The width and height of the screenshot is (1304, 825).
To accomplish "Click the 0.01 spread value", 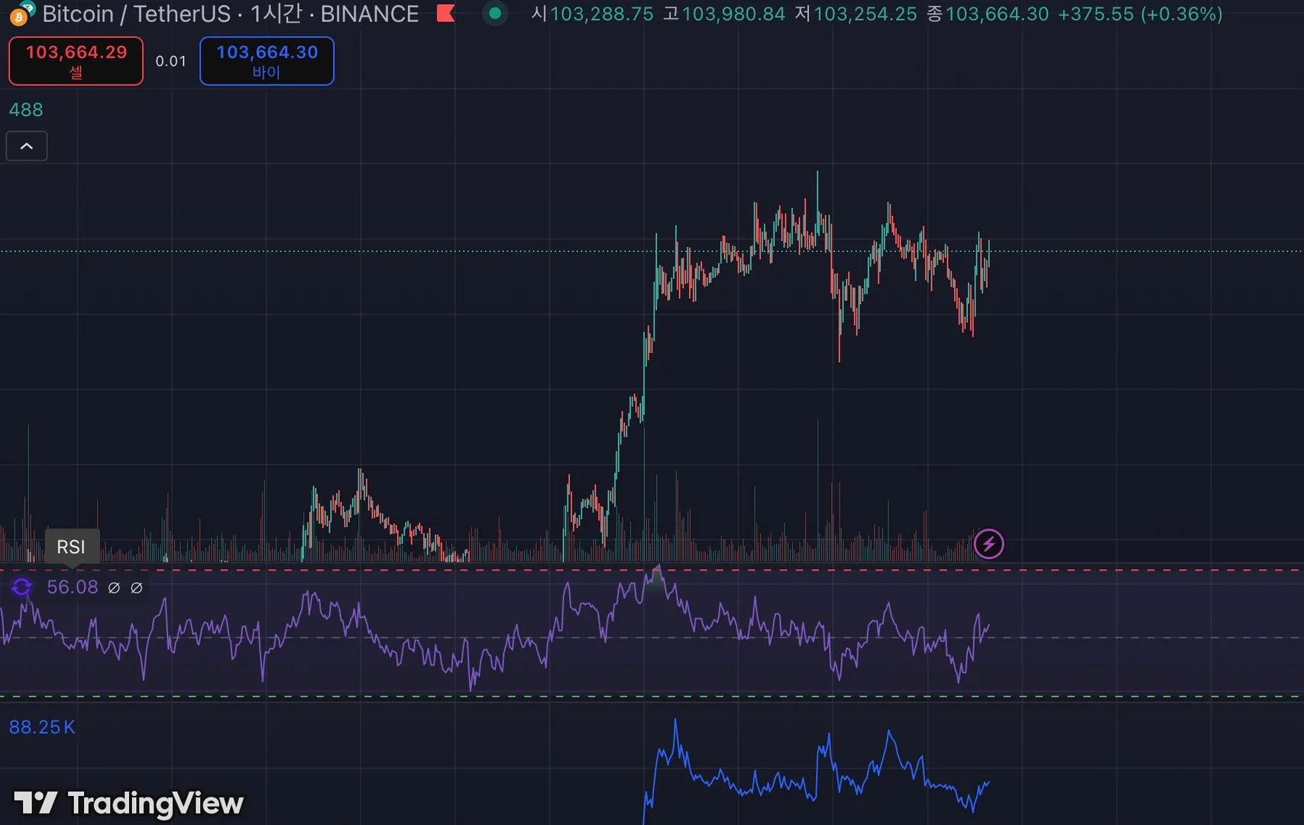I will (x=171, y=61).
